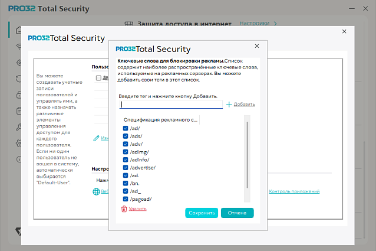Open the Wi-Fi network sidebar icon
The height and width of the screenshot is (251, 376).
click(19, 46)
